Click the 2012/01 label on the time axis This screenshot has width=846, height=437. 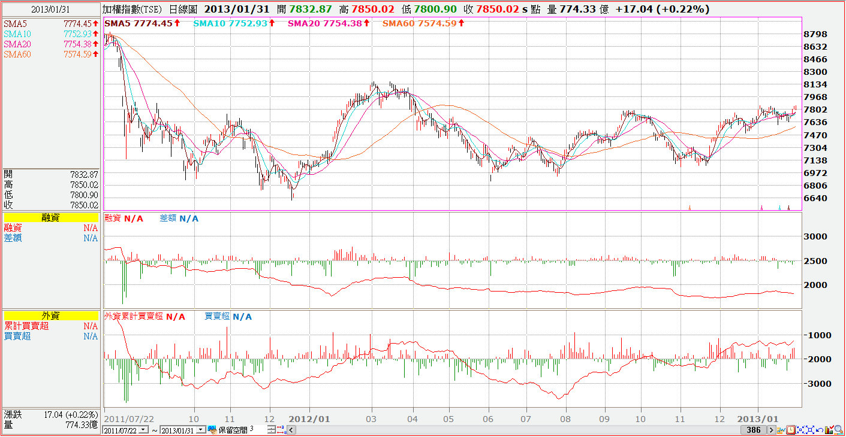[x=309, y=418]
